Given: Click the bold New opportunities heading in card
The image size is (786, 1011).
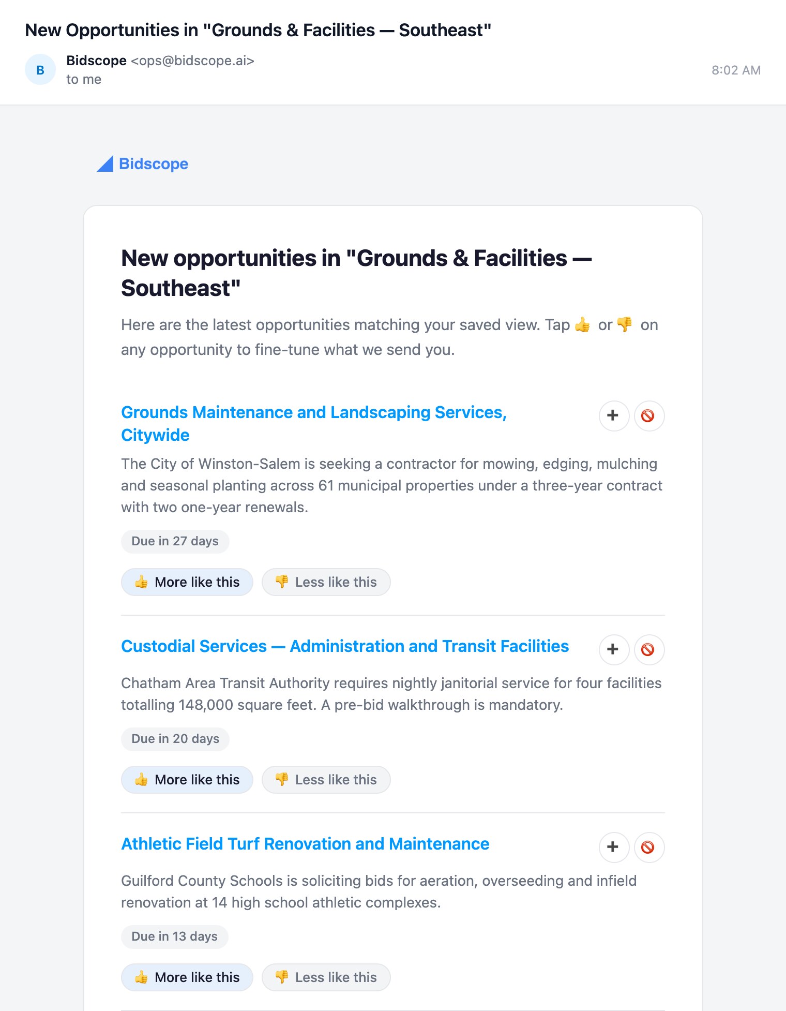Looking at the screenshot, I should 356,273.
